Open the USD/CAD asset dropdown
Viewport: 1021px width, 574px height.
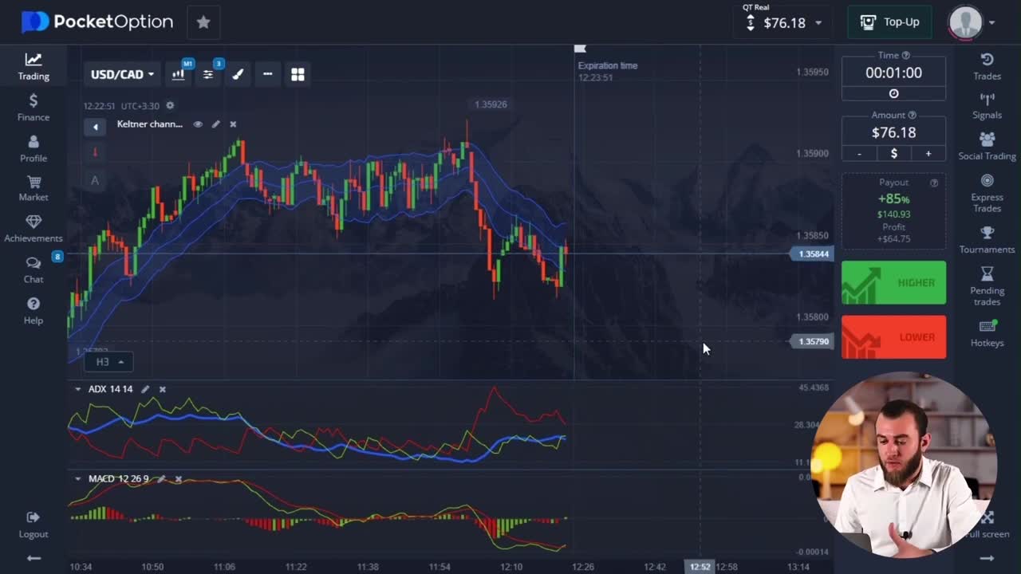click(x=122, y=74)
